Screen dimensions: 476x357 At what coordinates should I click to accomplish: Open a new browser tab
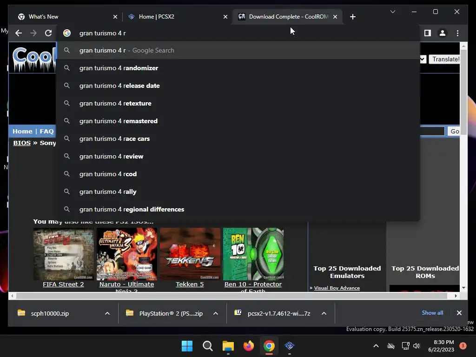point(352,17)
